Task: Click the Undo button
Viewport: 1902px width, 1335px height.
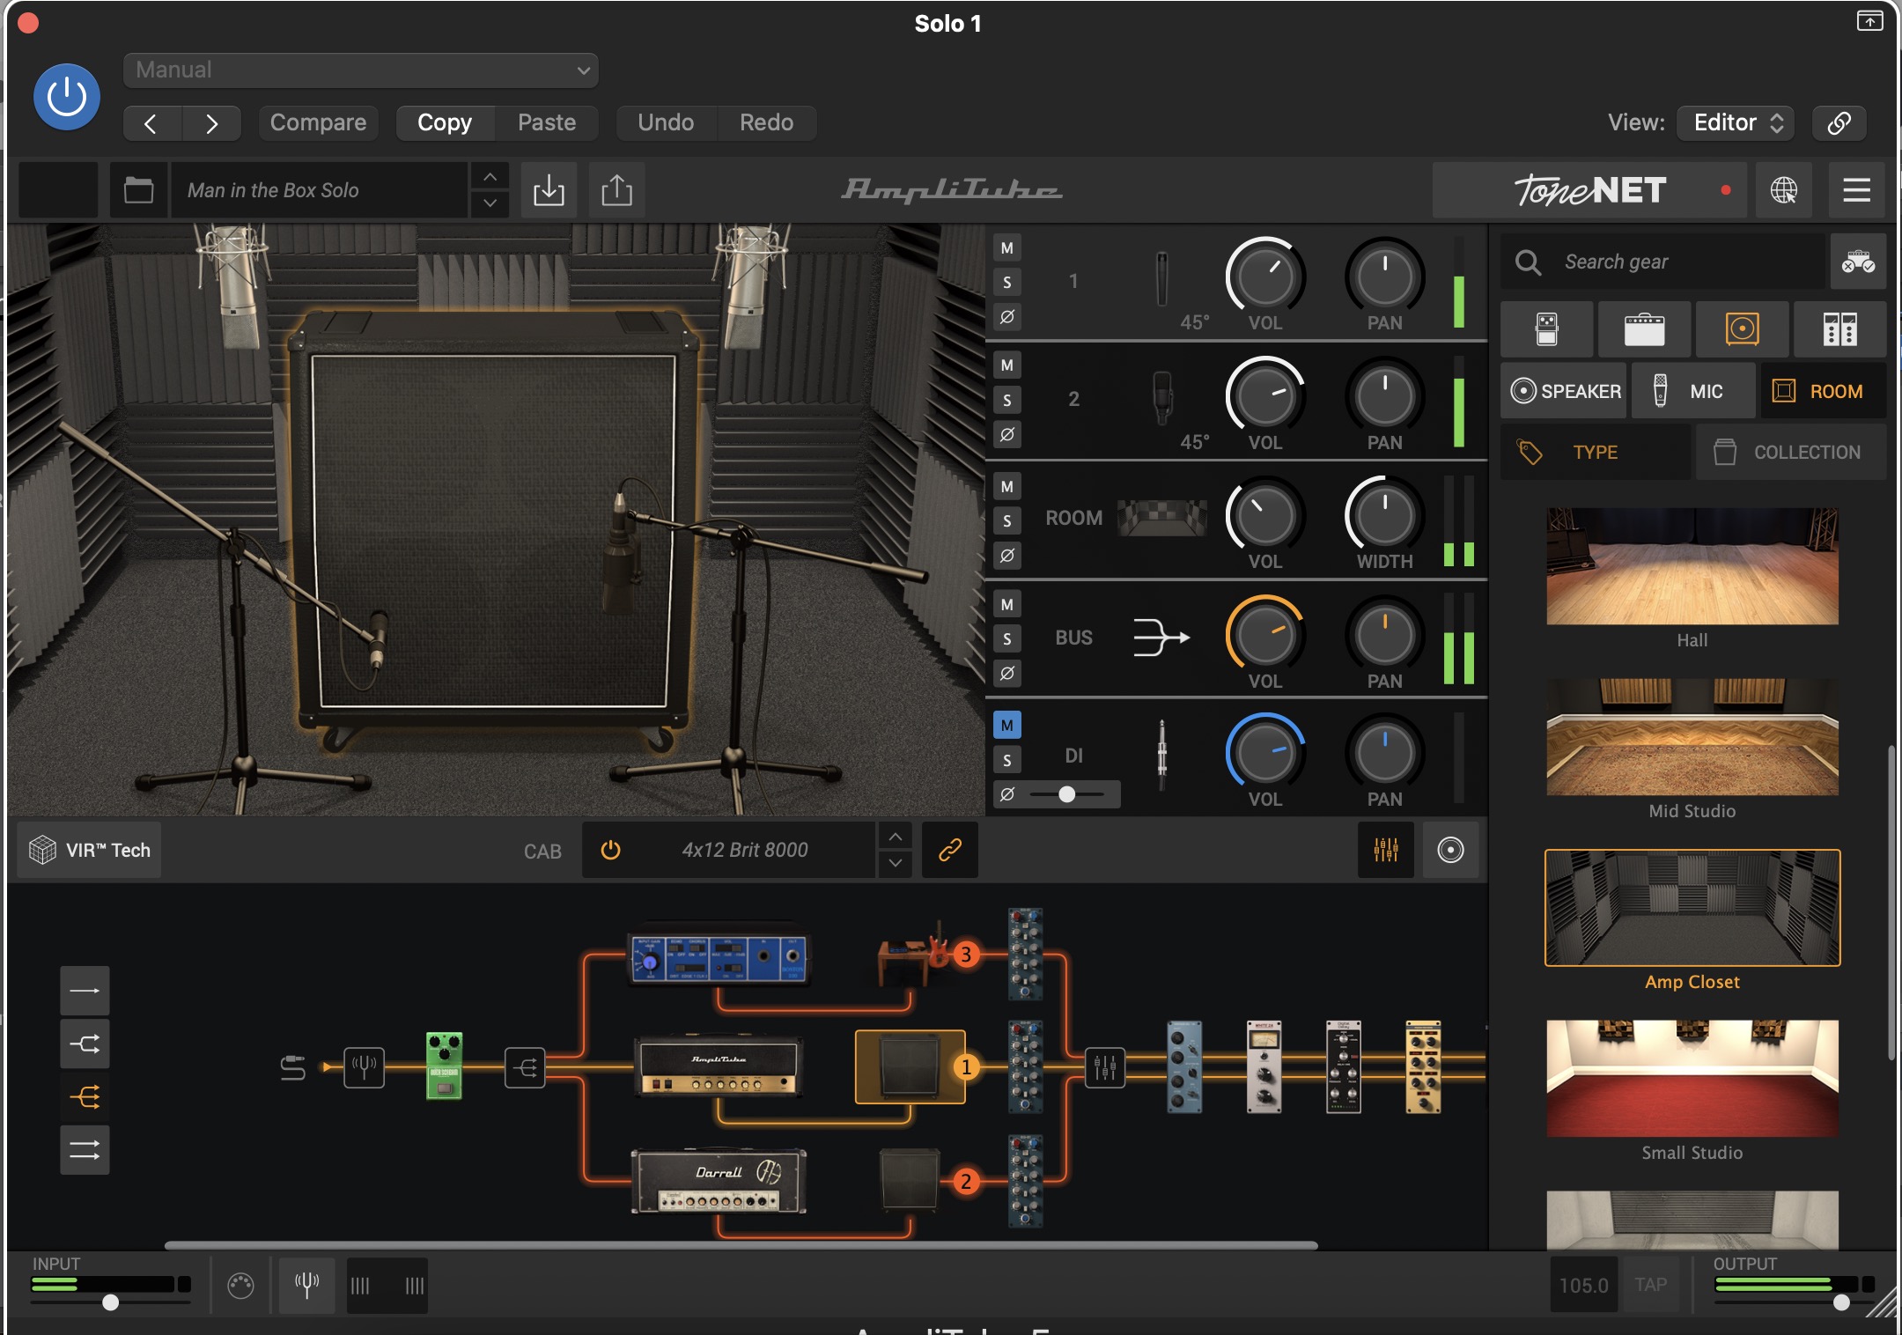Action: click(x=666, y=123)
